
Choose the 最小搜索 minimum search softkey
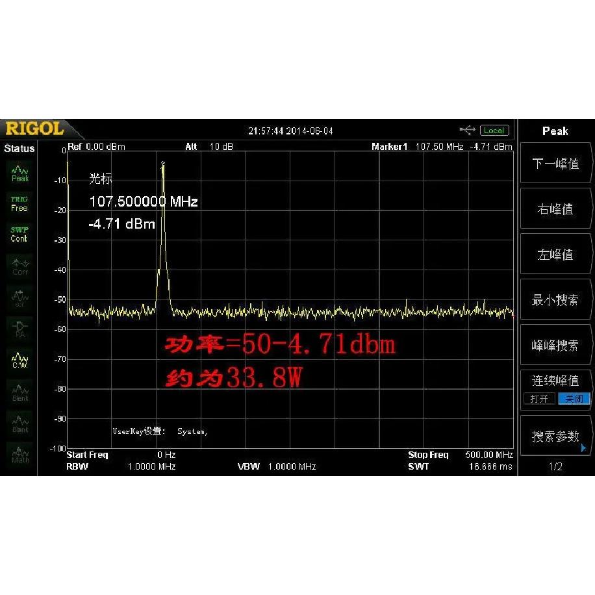(x=555, y=300)
